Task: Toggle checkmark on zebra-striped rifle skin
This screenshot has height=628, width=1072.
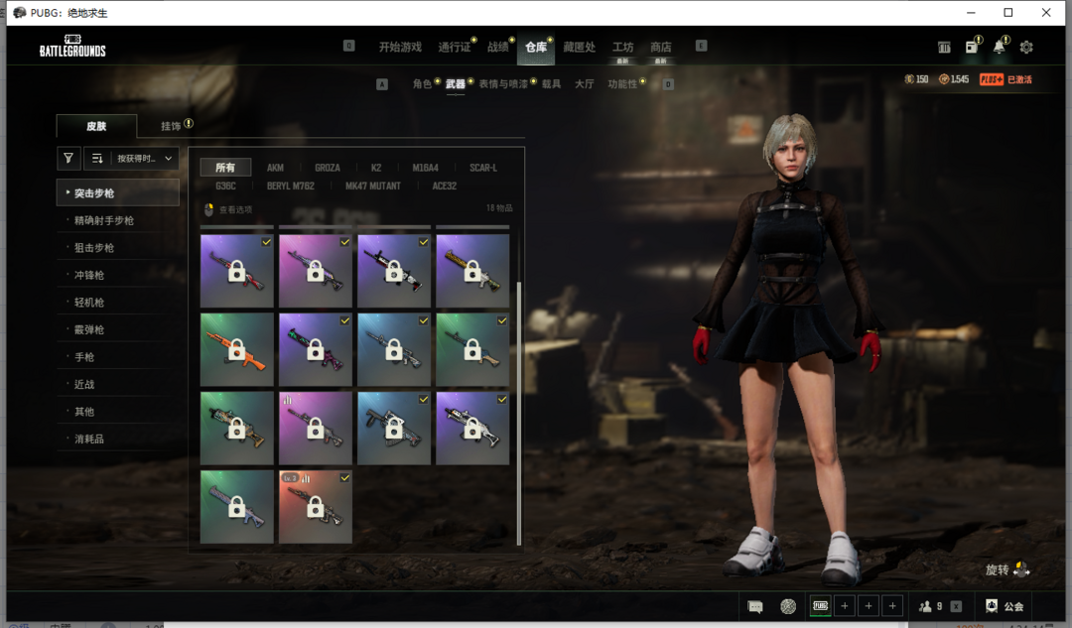Action: 423,242
